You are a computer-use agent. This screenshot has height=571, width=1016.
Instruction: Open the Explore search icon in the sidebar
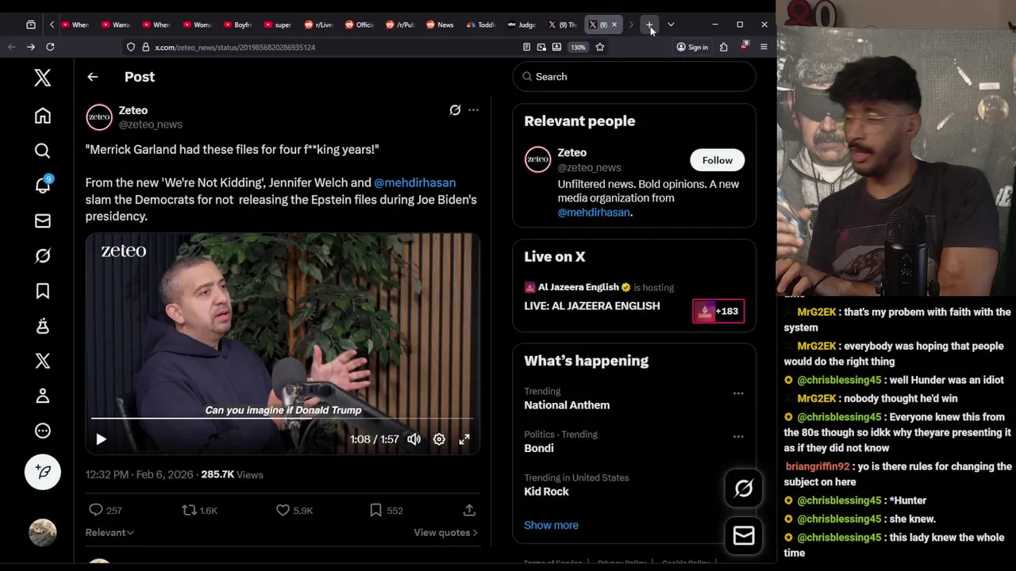(x=43, y=151)
